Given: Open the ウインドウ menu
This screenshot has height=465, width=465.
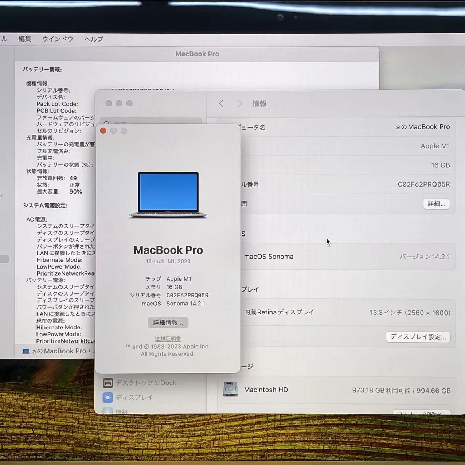Looking at the screenshot, I should (x=57, y=39).
